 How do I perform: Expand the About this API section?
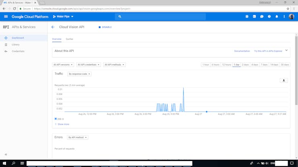tap(286, 51)
